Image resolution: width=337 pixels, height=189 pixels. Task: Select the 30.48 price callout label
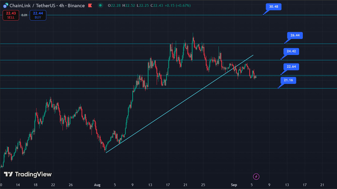click(273, 7)
